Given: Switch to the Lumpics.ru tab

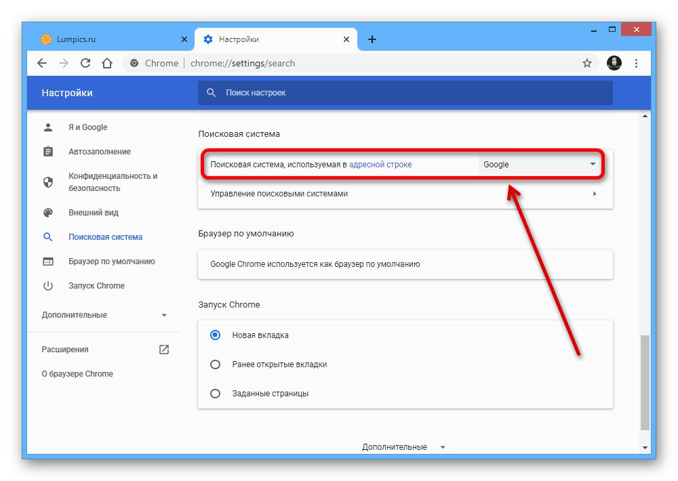Looking at the screenshot, I should tap(113, 39).
